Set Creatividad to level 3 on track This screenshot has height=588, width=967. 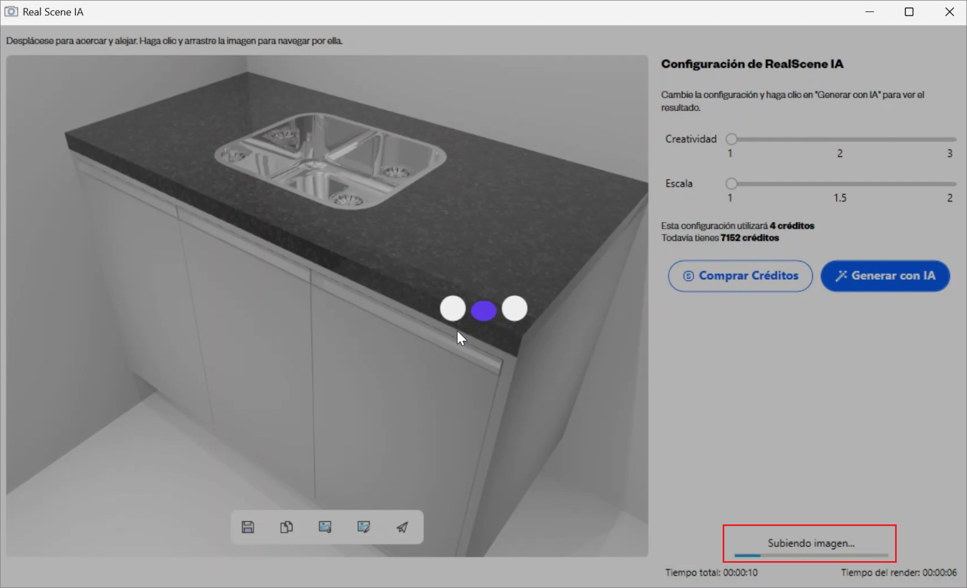click(950, 139)
